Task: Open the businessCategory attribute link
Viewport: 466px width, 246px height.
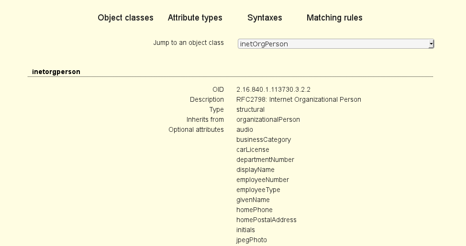Action: (263, 139)
